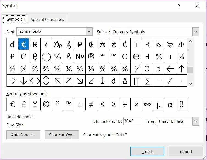Choose the Russian Ruble symbol
Viewport: 207px width, 160px height.
point(12,56)
